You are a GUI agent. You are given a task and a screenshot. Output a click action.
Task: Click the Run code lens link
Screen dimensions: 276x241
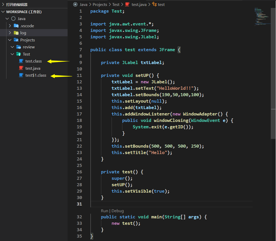105,211
